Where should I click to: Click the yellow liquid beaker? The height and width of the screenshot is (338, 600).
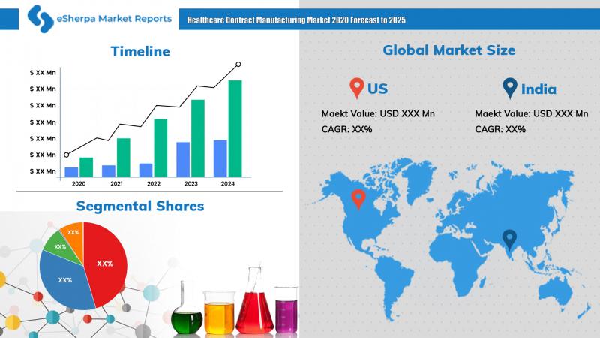[219, 312]
